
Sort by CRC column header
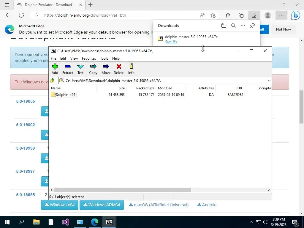(x=230, y=88)
